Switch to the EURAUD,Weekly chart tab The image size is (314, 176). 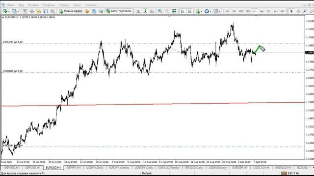point(169,168)
